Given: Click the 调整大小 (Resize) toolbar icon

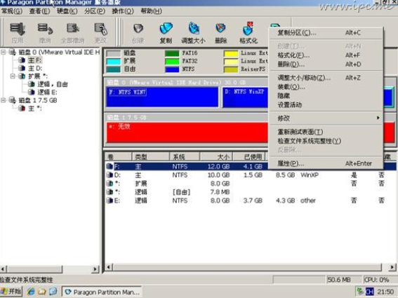Looking at the screenshot, I should tap(194, 33).
